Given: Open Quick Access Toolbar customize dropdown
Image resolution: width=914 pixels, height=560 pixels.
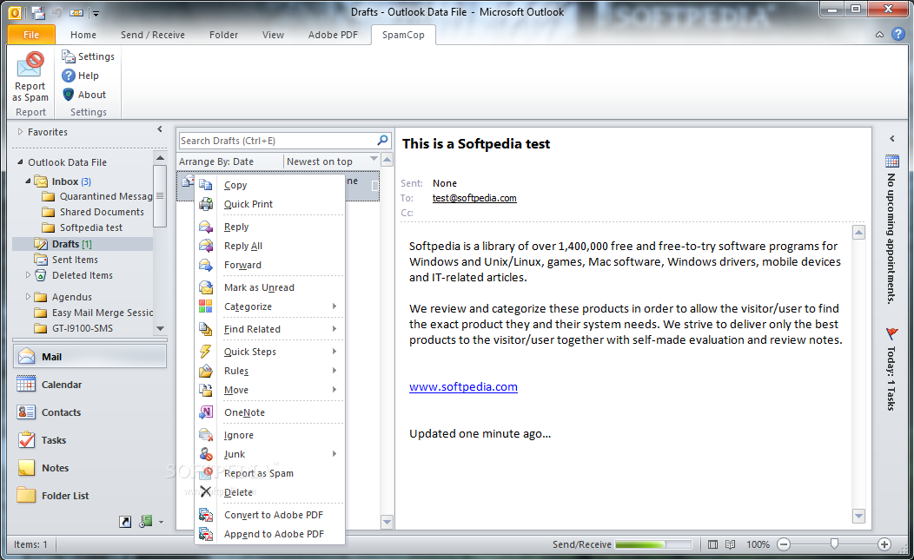Looking at the screenshot, I should tap(96, 13).
